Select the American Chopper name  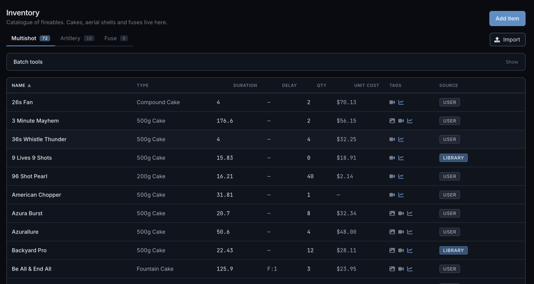pos(37,195)
